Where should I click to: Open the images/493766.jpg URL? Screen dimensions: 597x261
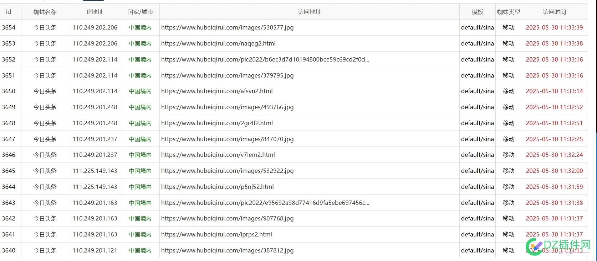pyautogui.click(x=227, y=107)
